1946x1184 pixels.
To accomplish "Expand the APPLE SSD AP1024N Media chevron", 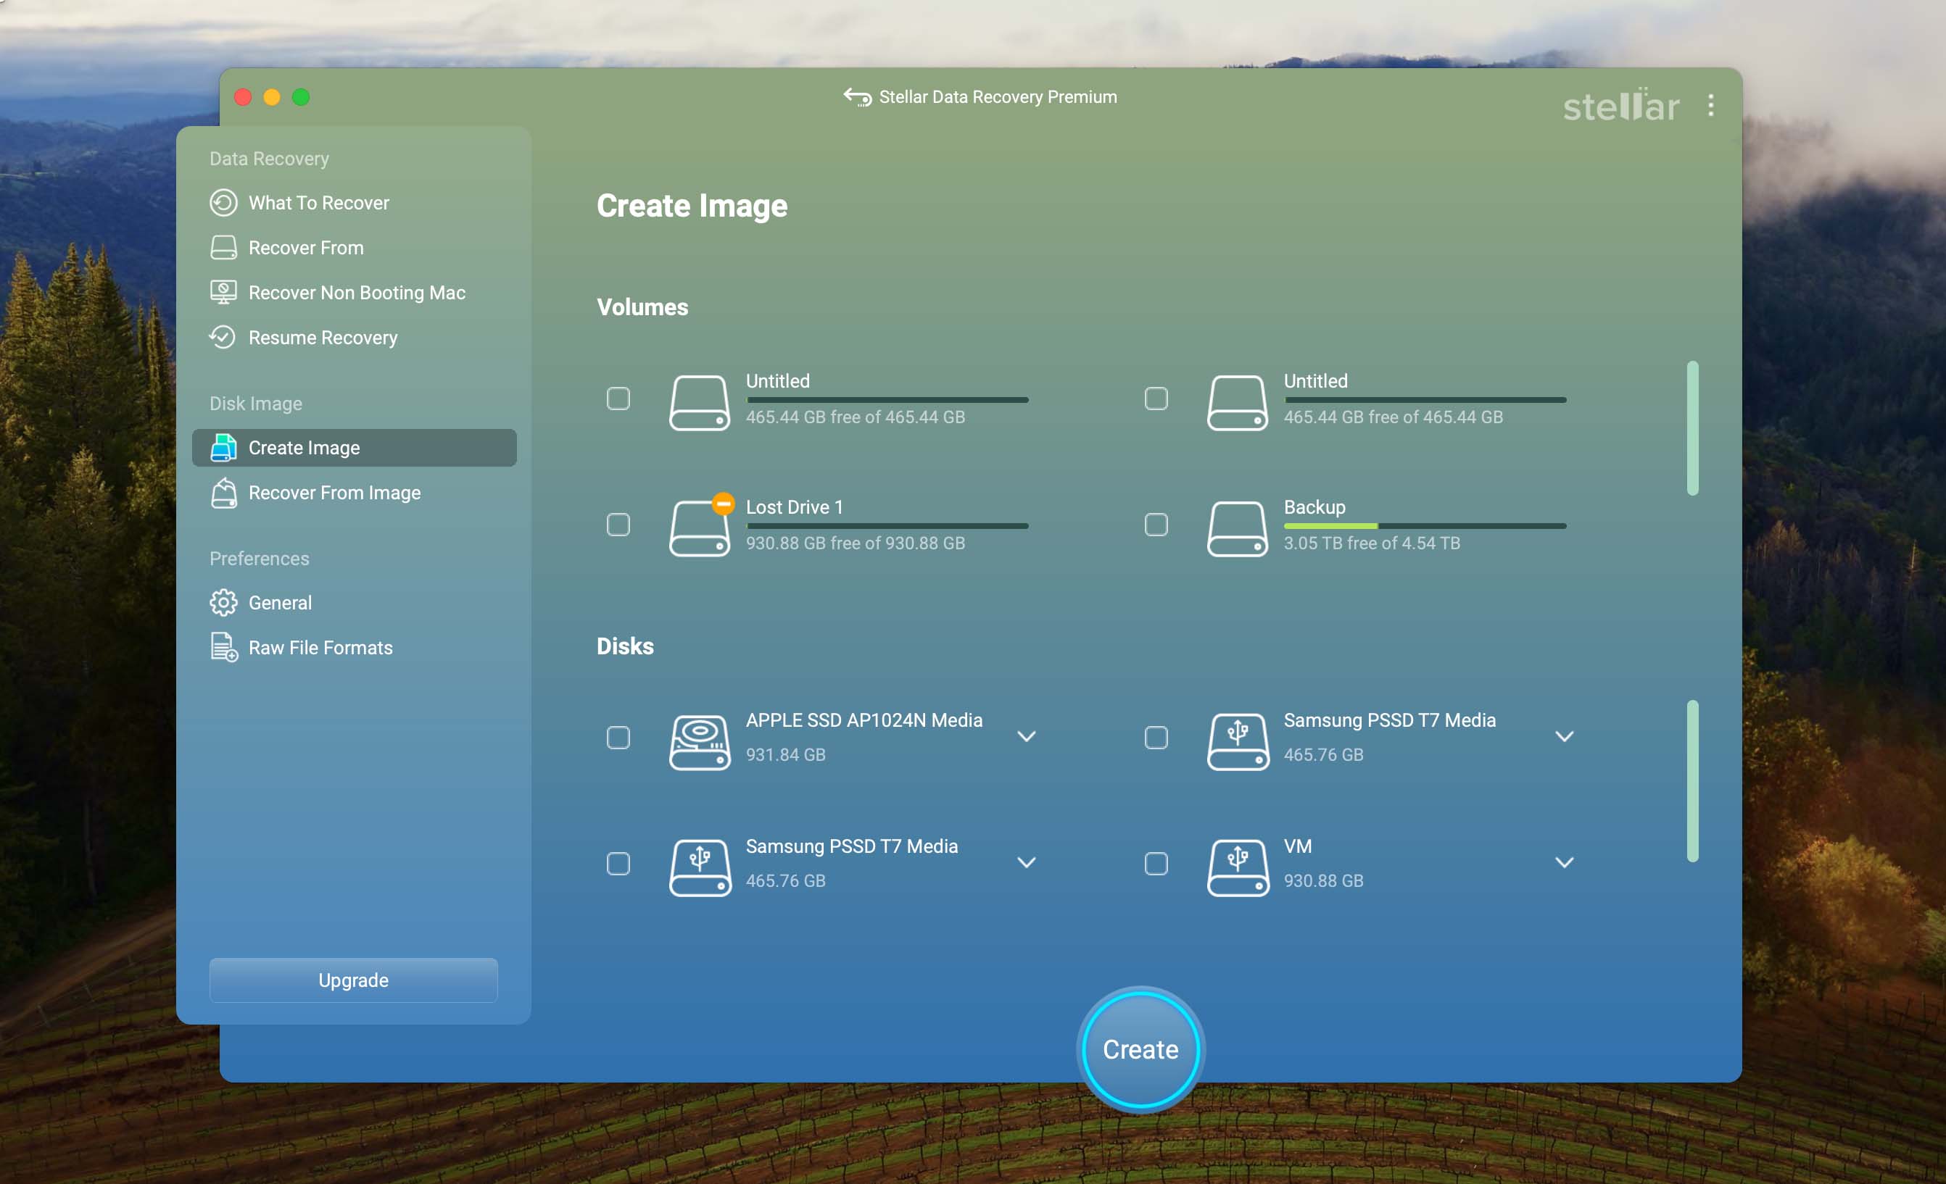I will coord(1026,736).
